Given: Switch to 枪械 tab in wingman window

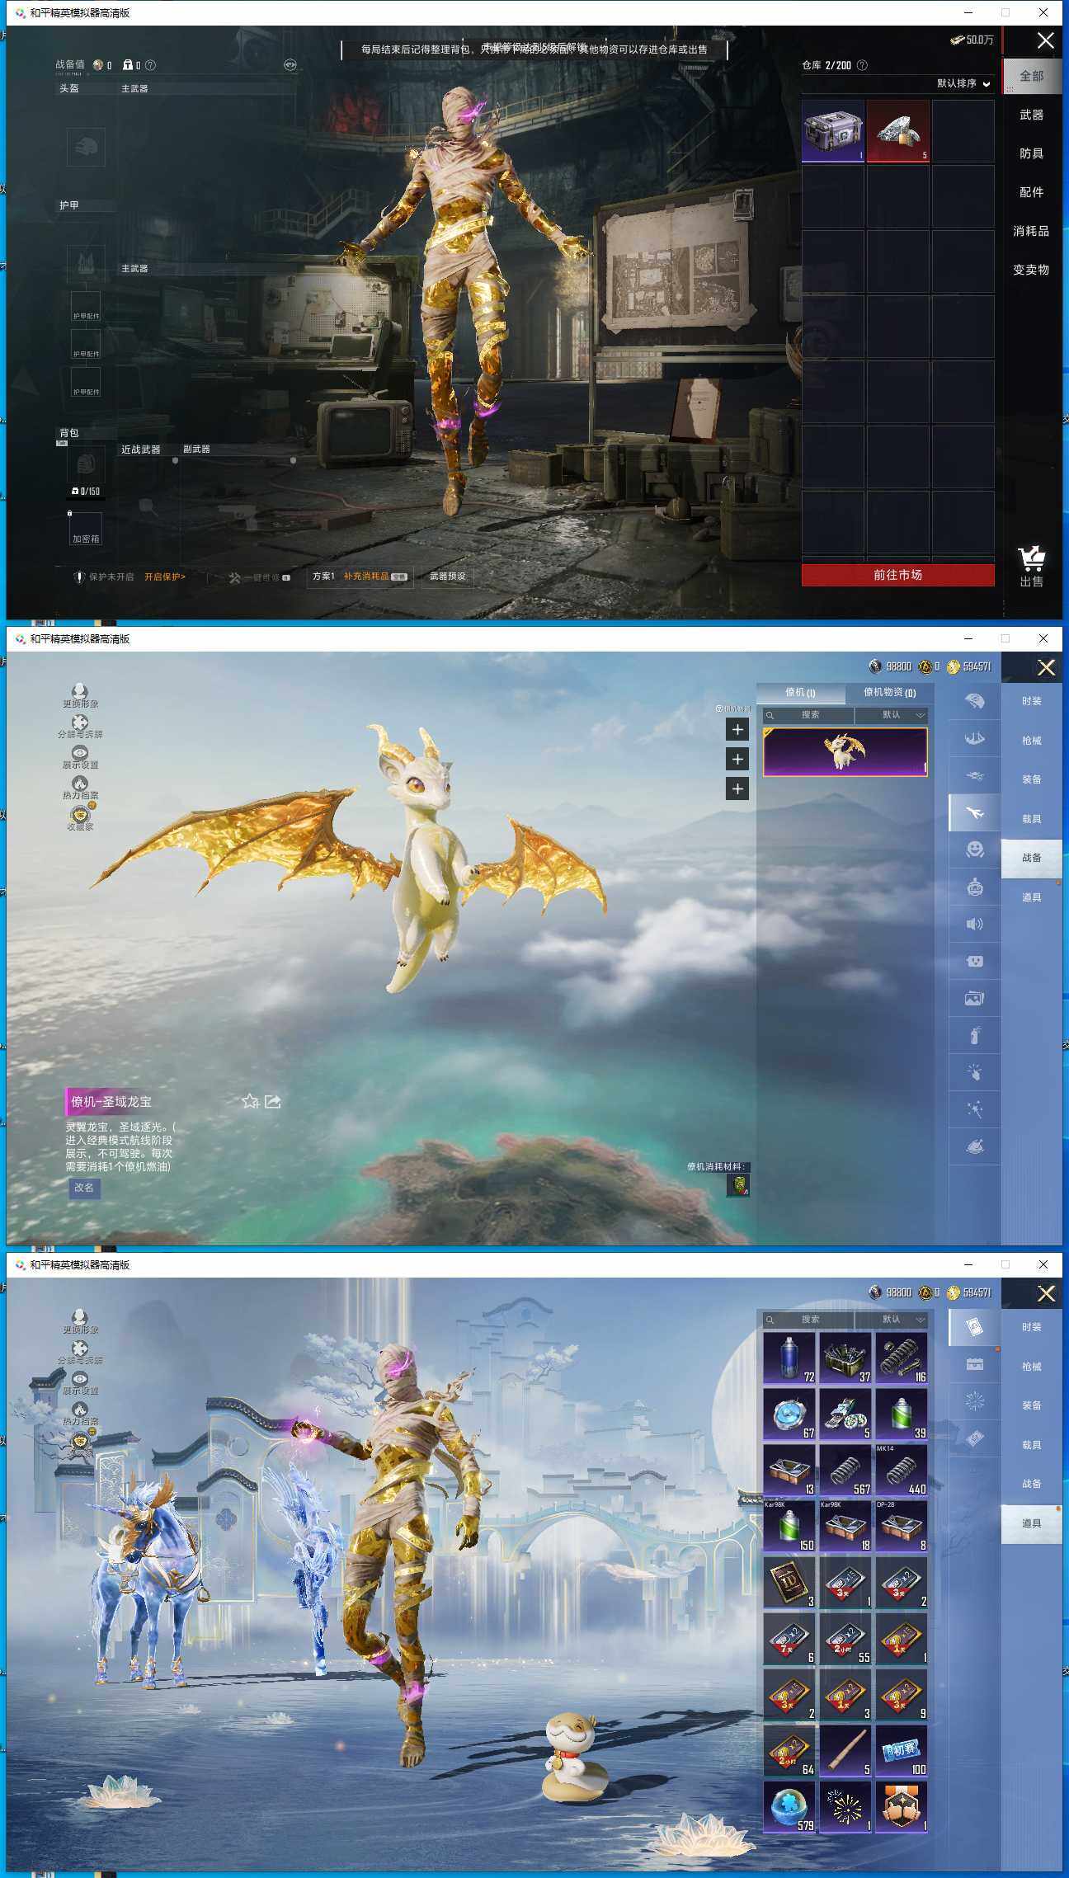Looking at the screenshot, I should tap(1031, 741).
